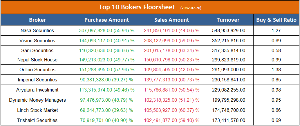Select Online Securities ratio value 1.38
This screenshot has width=300, height=126.
(276, 70)
